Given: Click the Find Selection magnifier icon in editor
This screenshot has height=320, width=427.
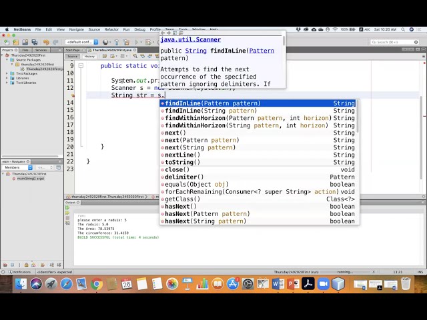Looking at the screenshot, I should click(135, 56).
